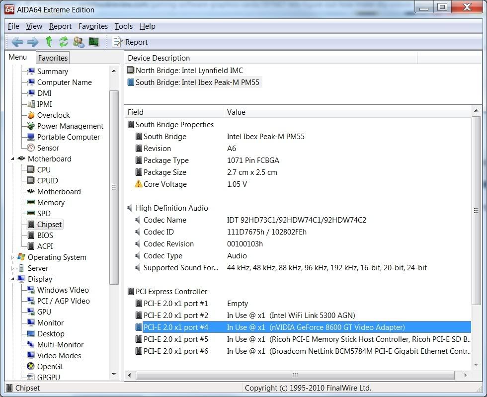The width and height of the screenshot is (487, 397).
Task: Click the green monitor toolbar icon
Action: [x=94, y=42]
